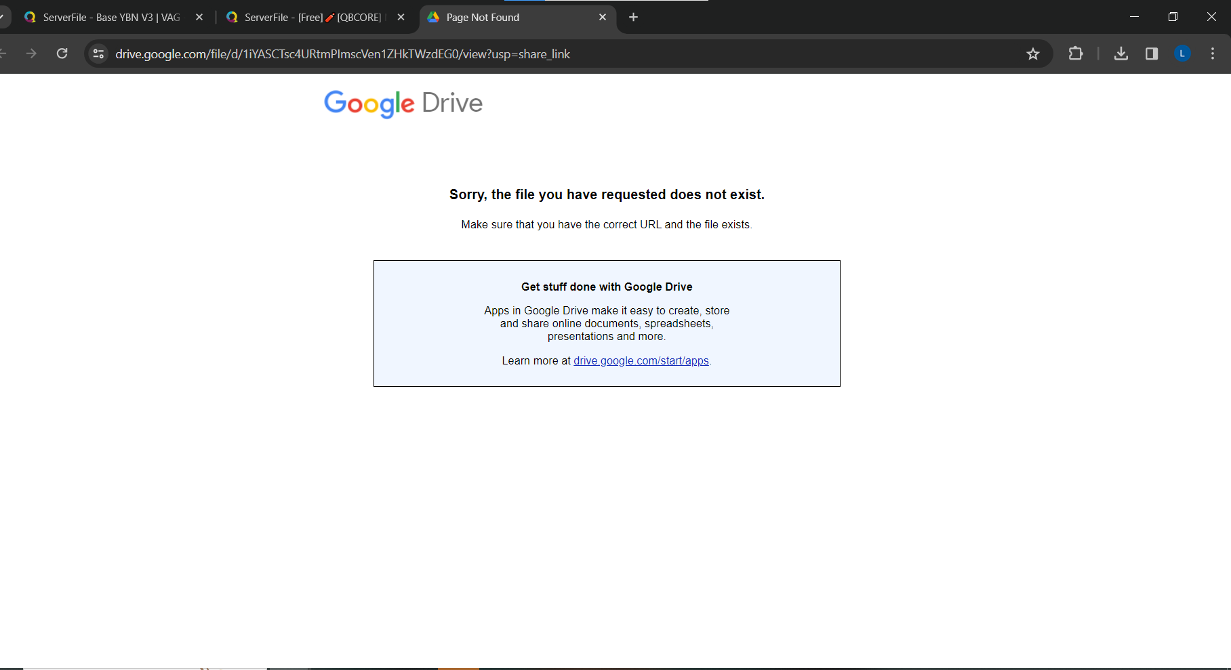Click 'Get stuff done with Google Drive' text

607,287
